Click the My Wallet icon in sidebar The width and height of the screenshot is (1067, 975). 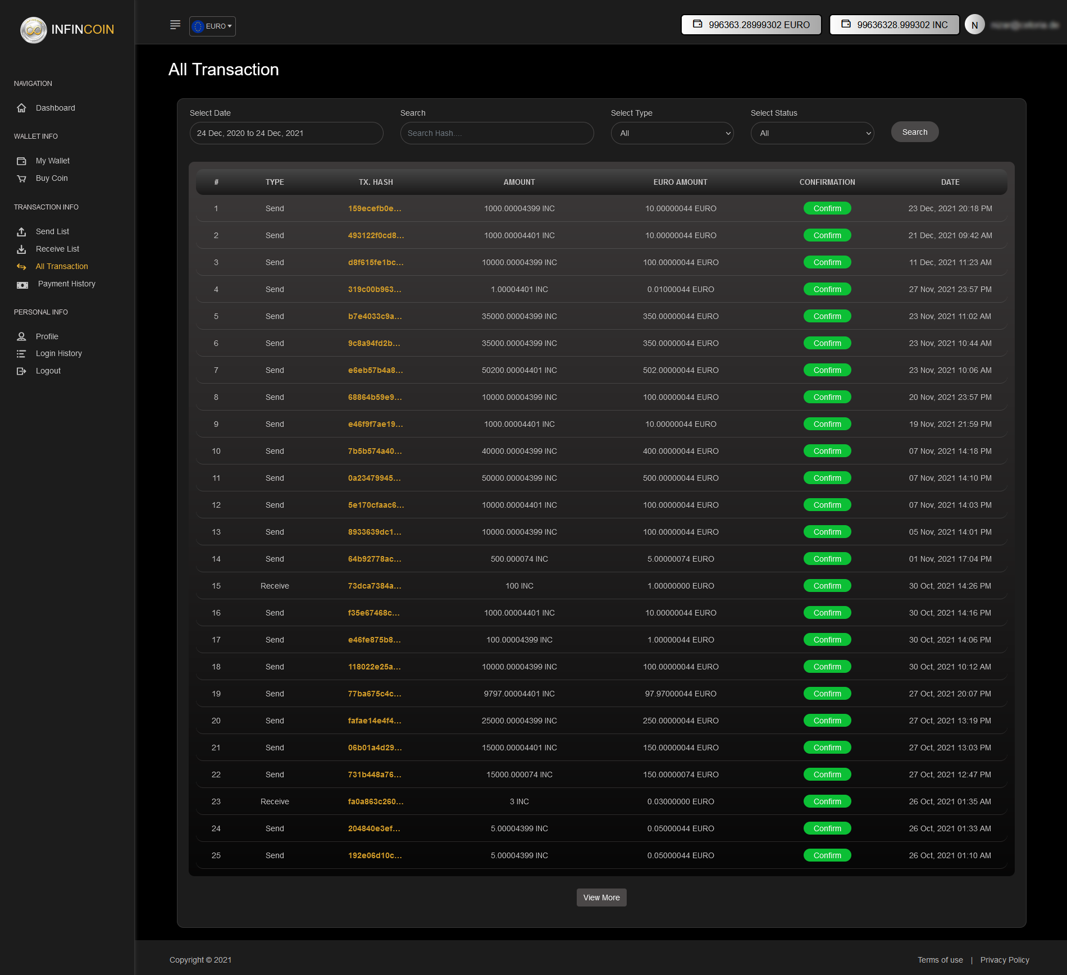click(21, 161)
